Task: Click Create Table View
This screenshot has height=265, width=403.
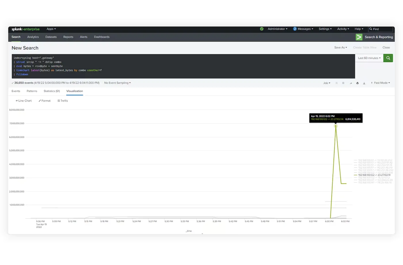Action: pyautogui.click(x=365, y=47)
